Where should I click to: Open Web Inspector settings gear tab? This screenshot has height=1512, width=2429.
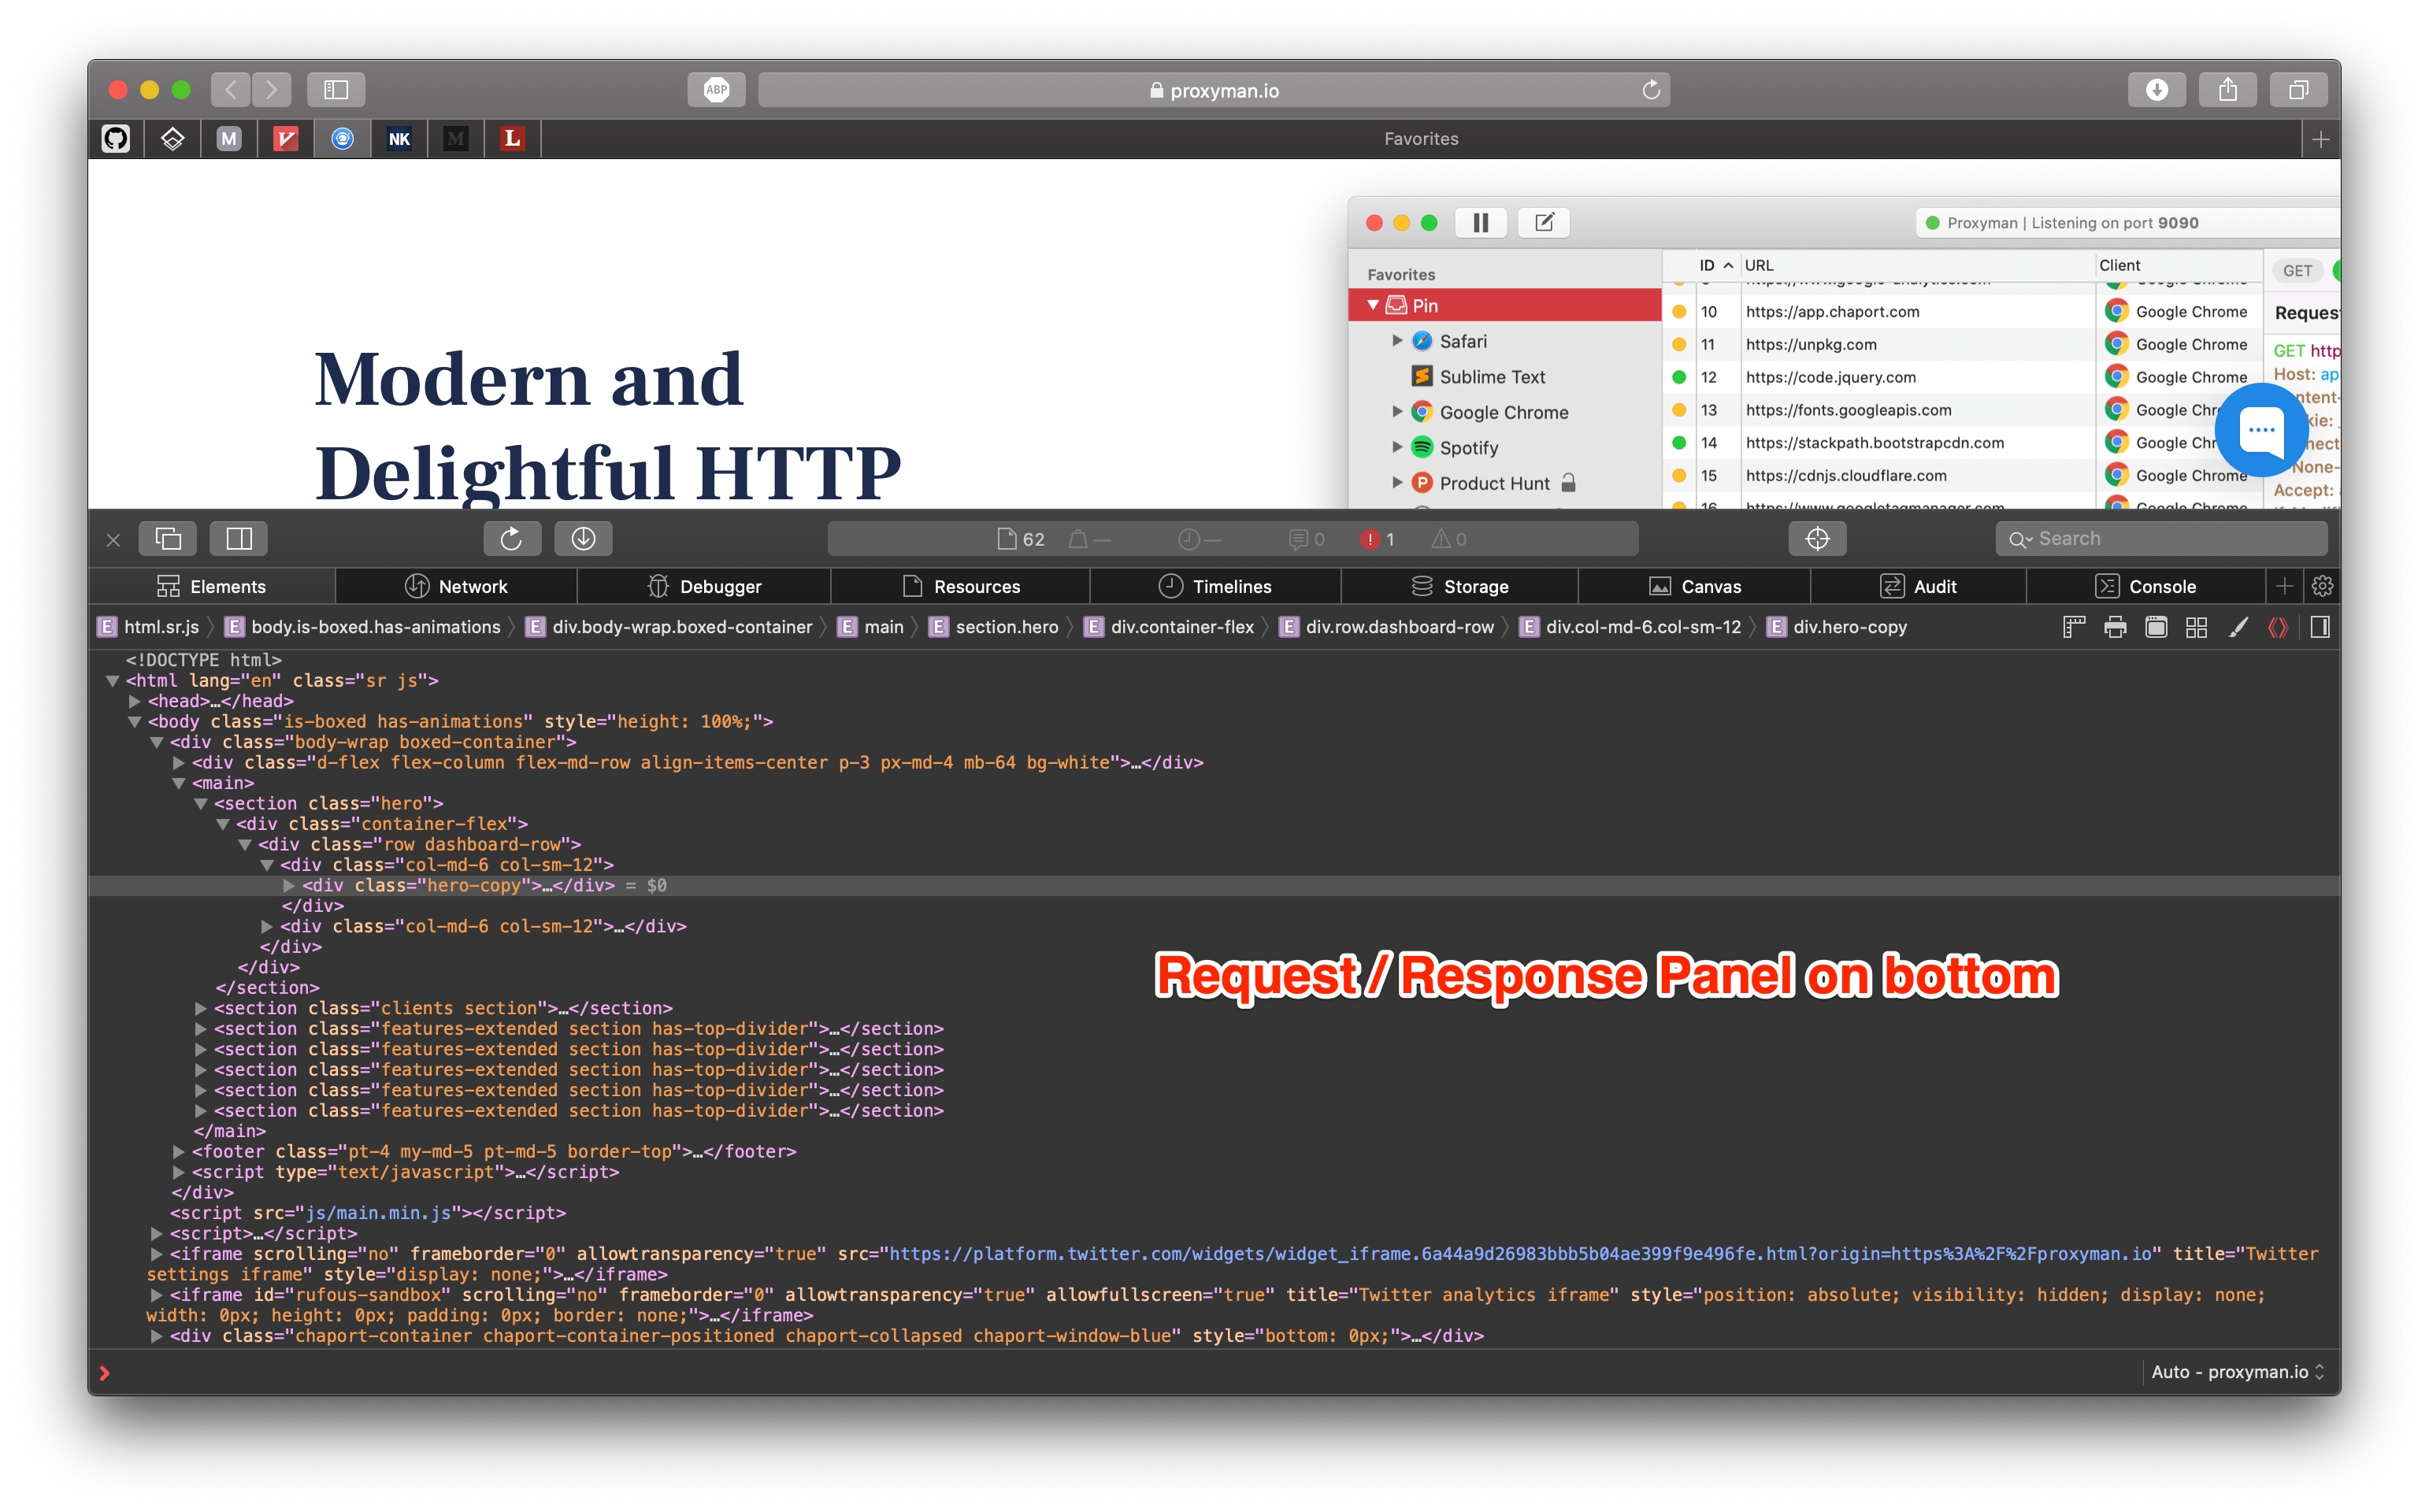point(2322,586)
